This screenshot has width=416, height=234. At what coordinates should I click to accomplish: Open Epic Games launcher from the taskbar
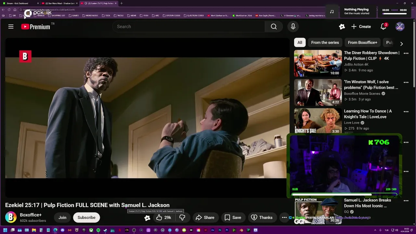(84, 230)
